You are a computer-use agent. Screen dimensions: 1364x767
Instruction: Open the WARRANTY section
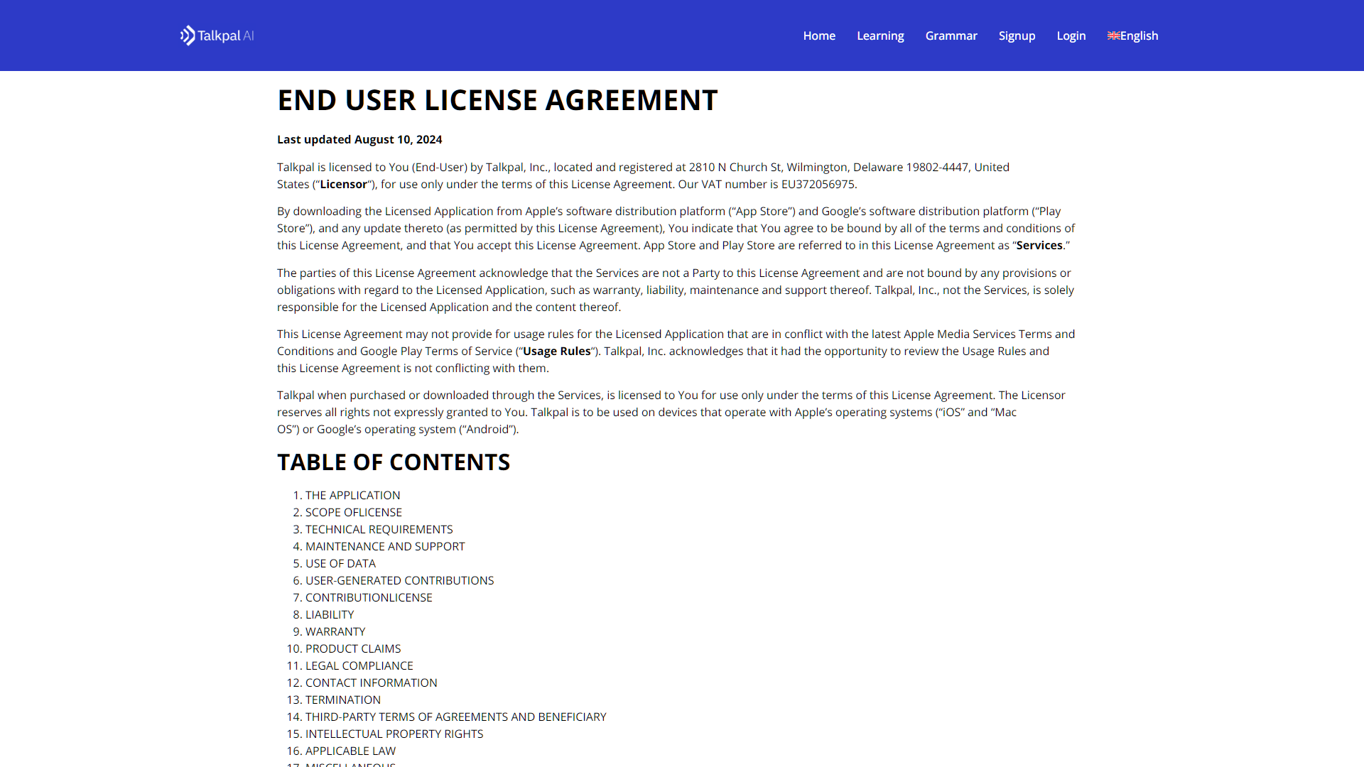335,631
